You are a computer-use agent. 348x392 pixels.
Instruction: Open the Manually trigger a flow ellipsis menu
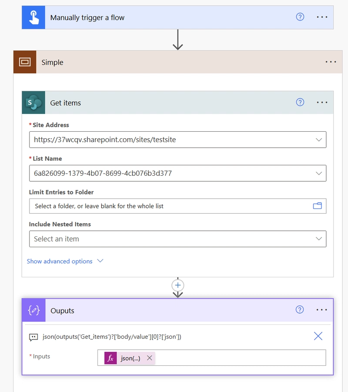point(322,17)
